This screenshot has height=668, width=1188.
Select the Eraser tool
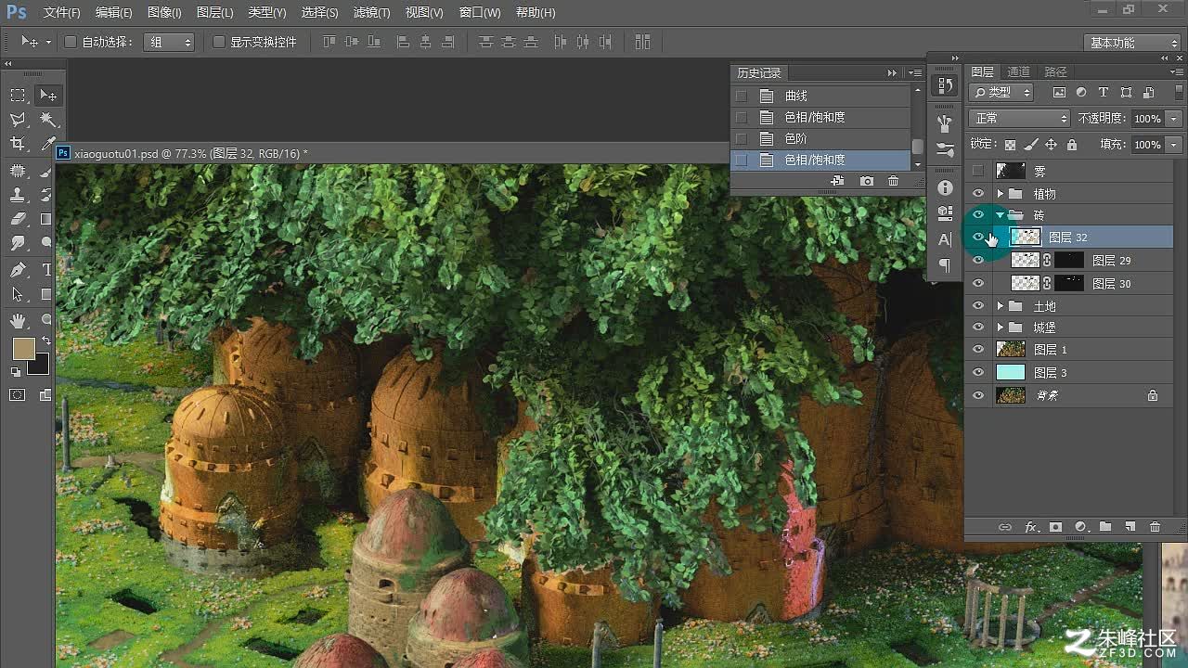coord(18,220)
